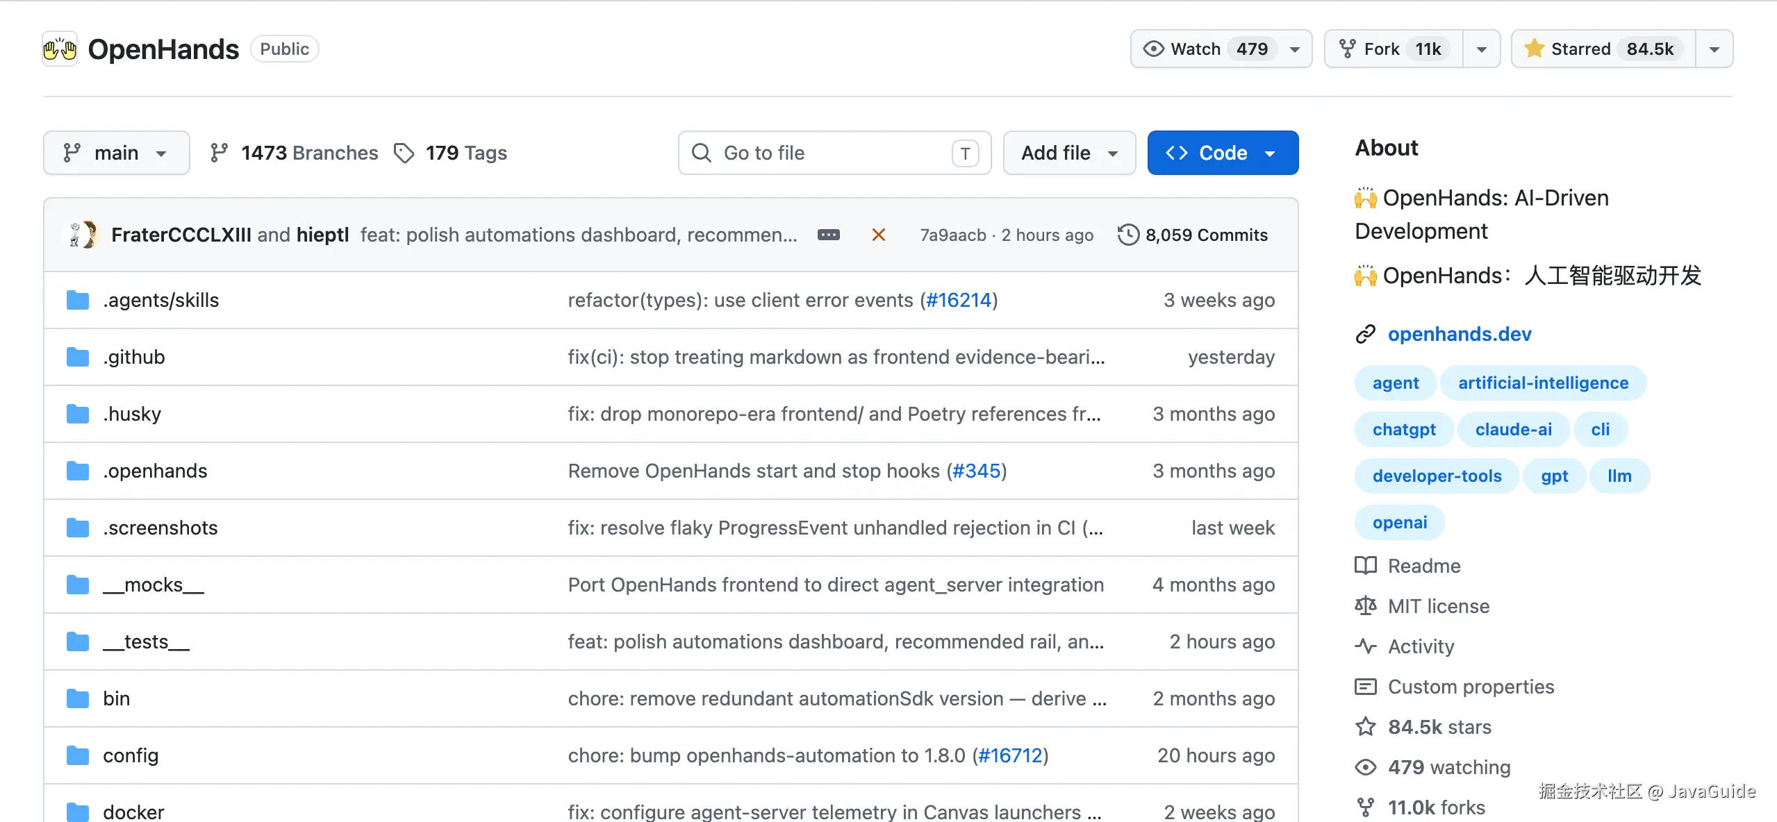Click the tag icon beside 179 Tags

point(404,153)
